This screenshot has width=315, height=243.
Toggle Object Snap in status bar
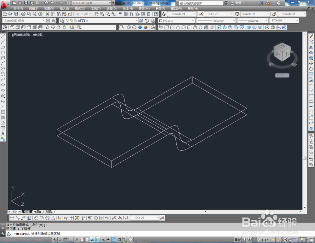[82, 240]
